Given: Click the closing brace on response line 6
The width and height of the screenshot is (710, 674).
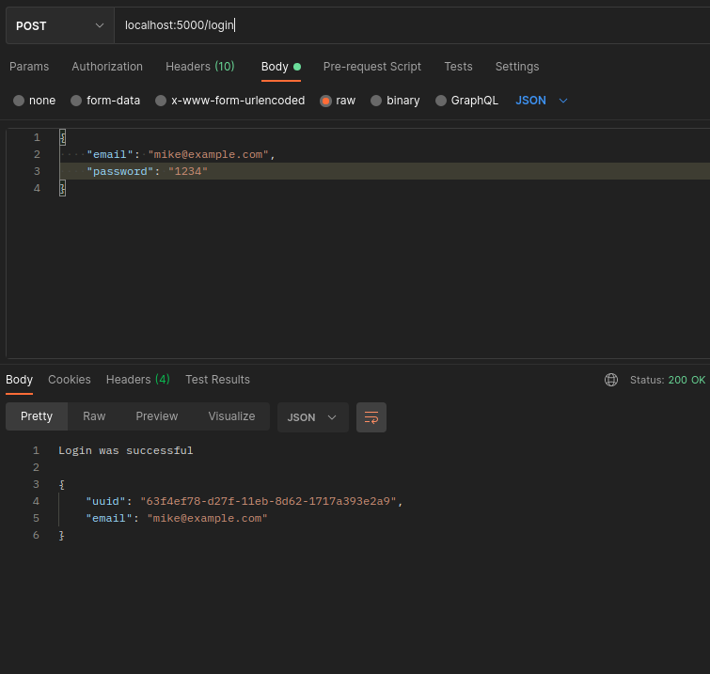Looking at the screenshot, I should coord(61,535).
